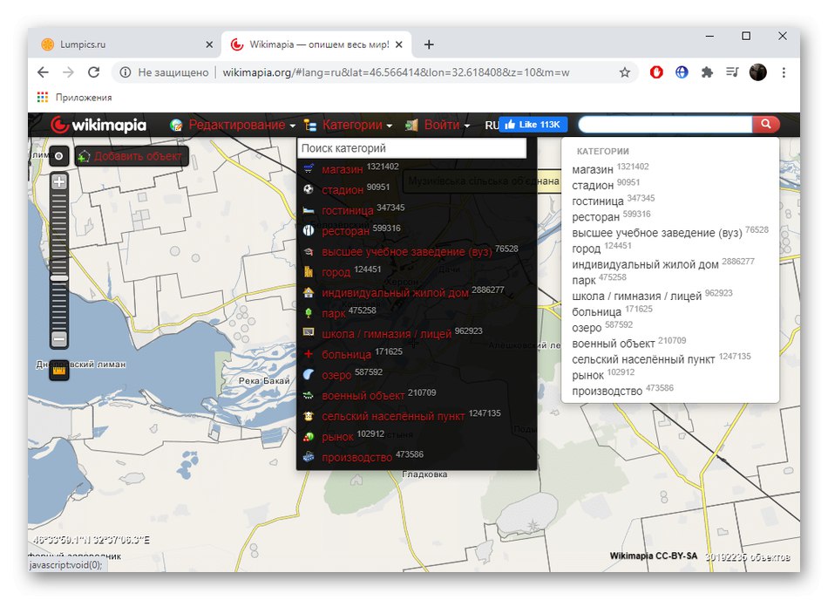Click the locate position circle button
This screenshot has width=828, height=600.
(58, 156)
